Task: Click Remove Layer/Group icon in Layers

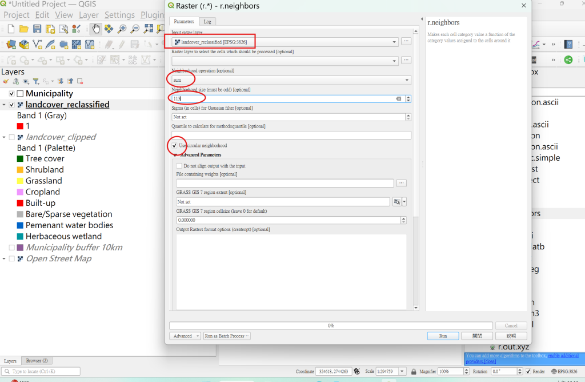Action: [x=80, y=81]
